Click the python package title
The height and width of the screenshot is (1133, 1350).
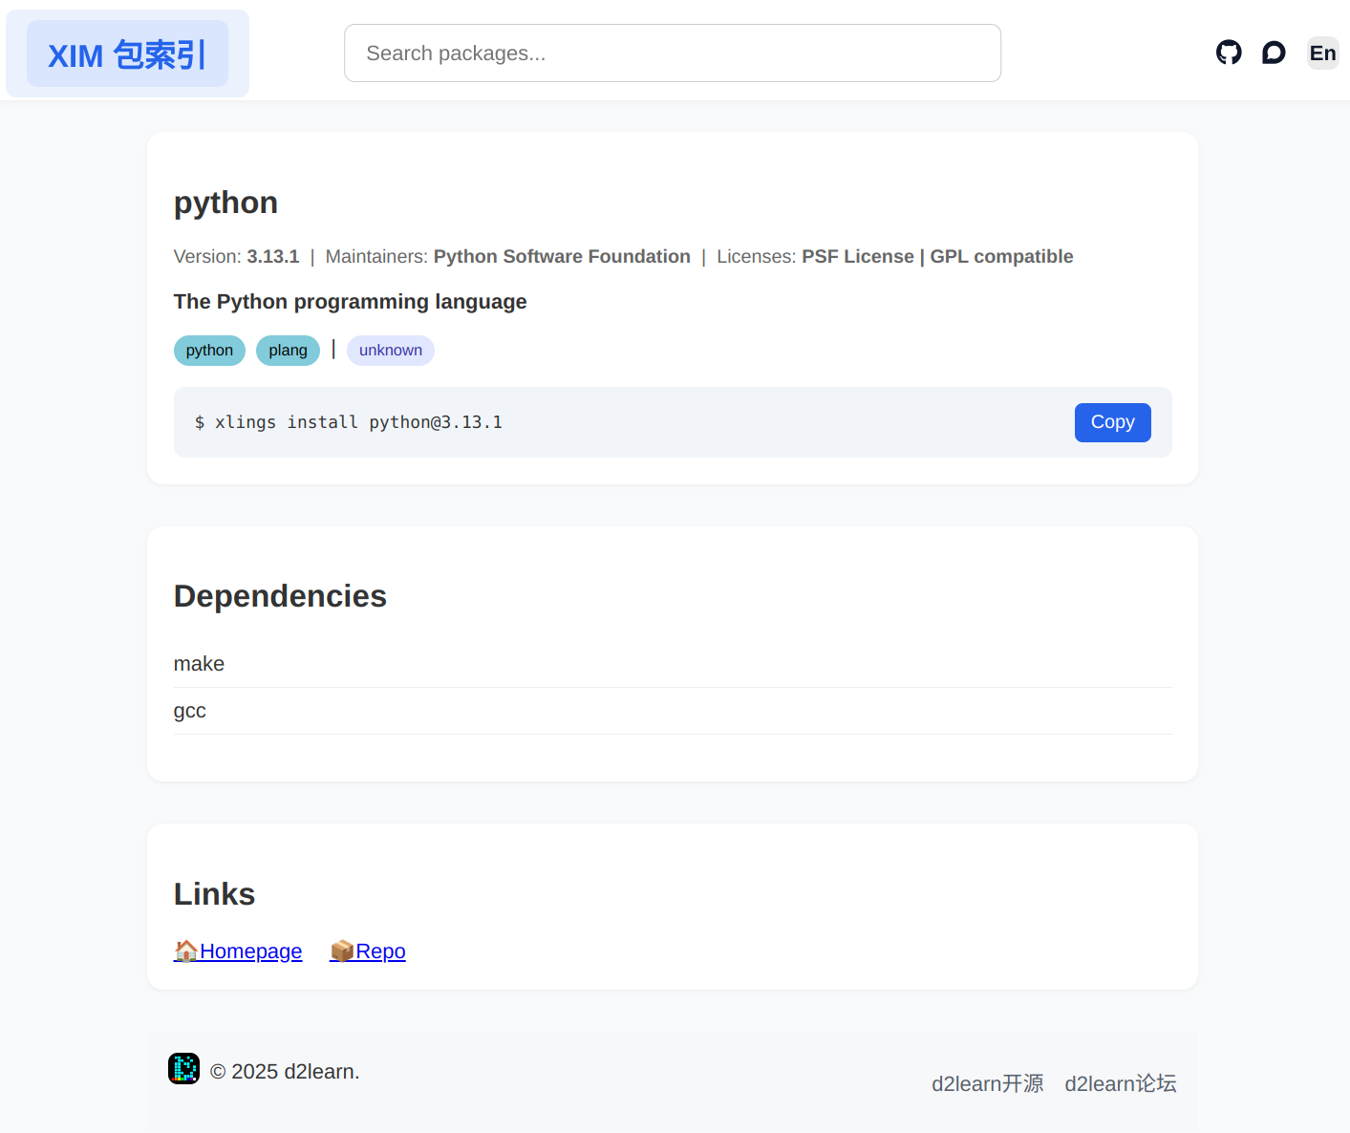tap(225, 203)
